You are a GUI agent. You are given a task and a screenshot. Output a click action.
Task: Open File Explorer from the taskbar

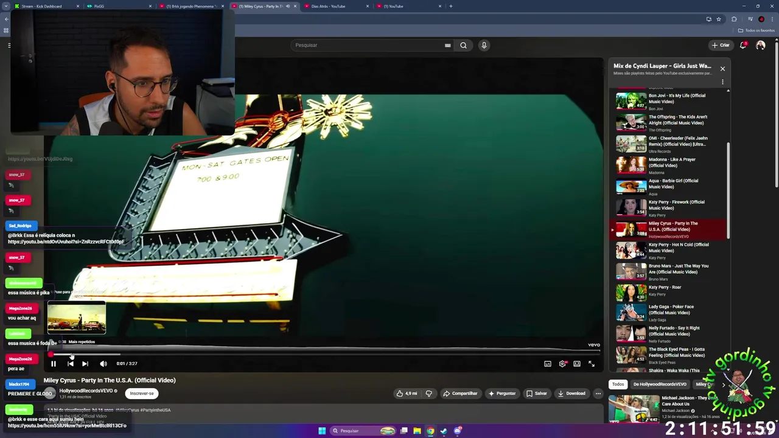pos(417,431)
